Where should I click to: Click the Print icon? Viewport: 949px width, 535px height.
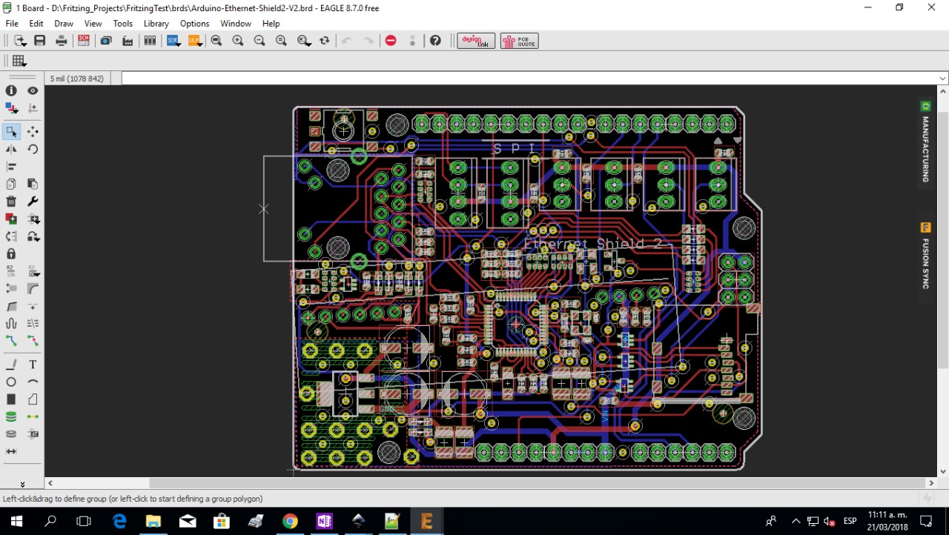[62, 41]
